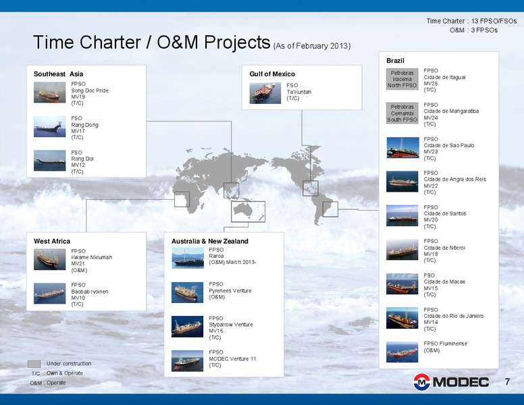Click the 'O&M : Operate' legend text
Image resolution: width=524 pixels, height=405 pixels.
point(48,383)
